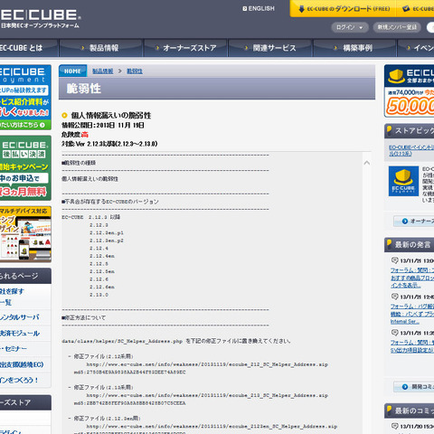
Task: Click the danger level 高 text
Action: pos(85,135)
